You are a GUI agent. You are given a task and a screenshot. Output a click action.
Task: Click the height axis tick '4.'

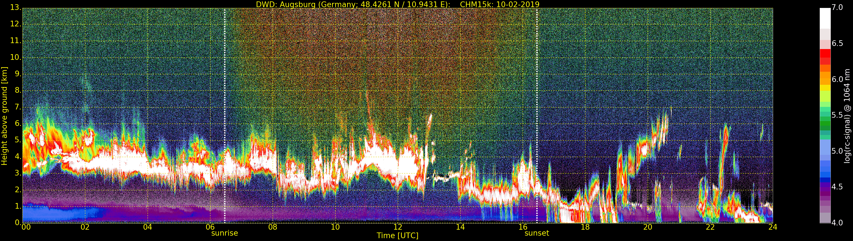[x=18, y=157]
